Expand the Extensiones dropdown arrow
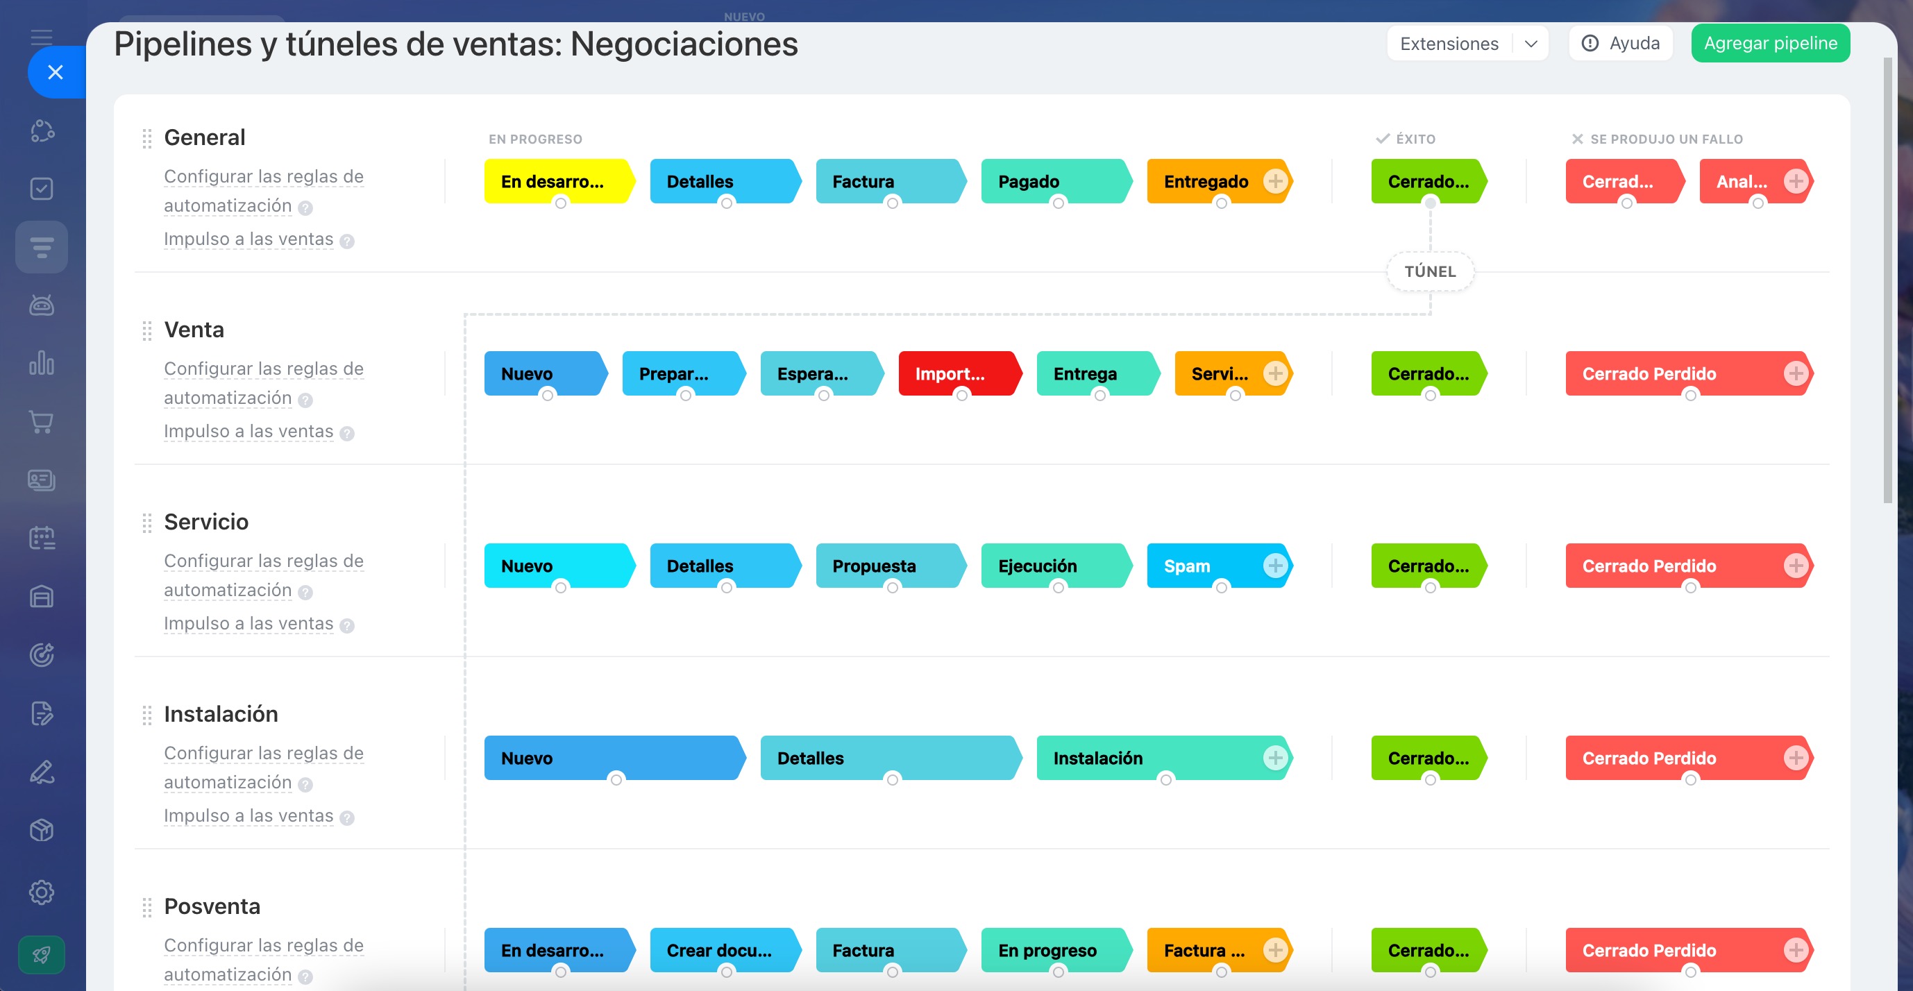The image size is (1913, 991). [x=1531, y=44]
